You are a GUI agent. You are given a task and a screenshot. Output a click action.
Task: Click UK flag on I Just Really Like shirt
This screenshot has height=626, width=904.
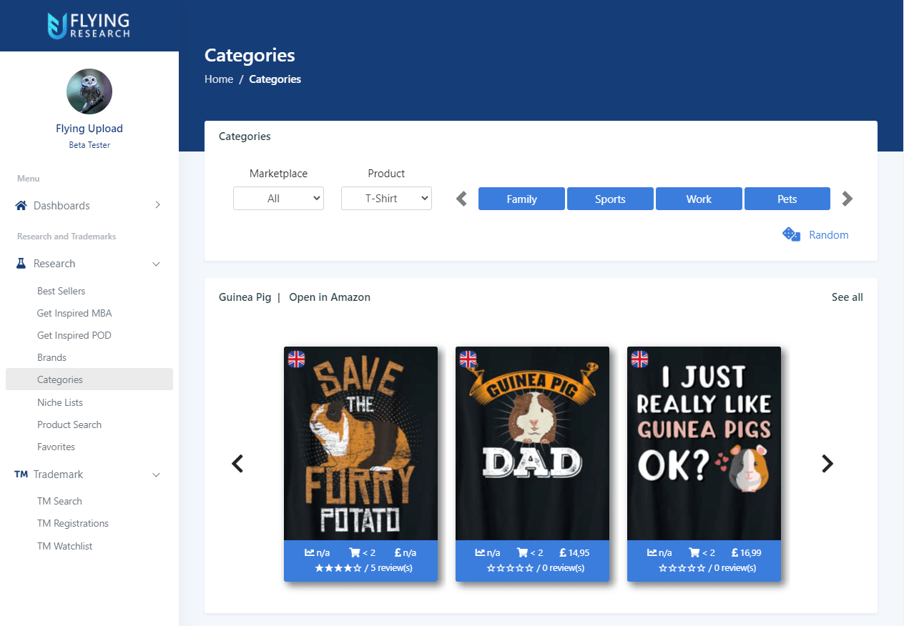click(x=639, y=359)
